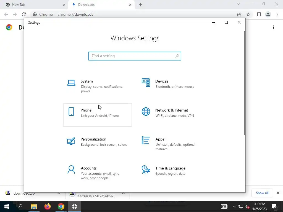
Task: Open Time & Language icon
Action: pyautogui.click(x=146, y=169)
